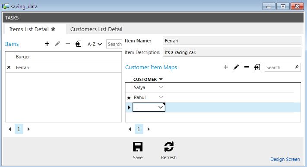The image size is (307, 167).
Task: Save changes with the Save button
Action: [138, 151]
